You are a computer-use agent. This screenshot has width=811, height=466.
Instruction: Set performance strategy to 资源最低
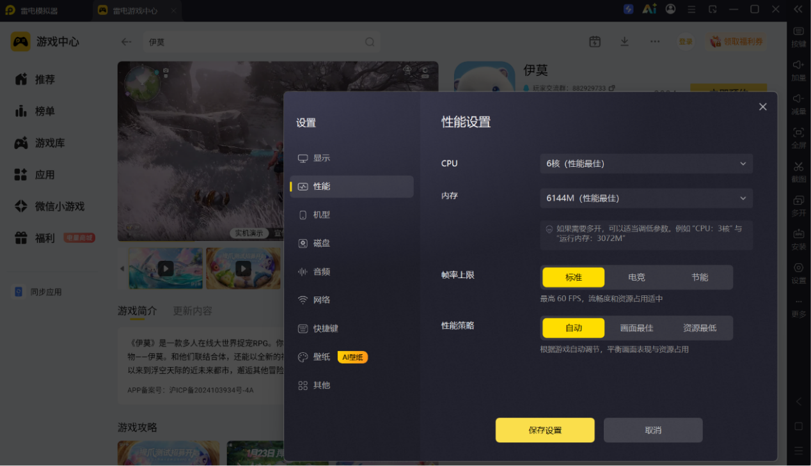click(x=700, y=328)
